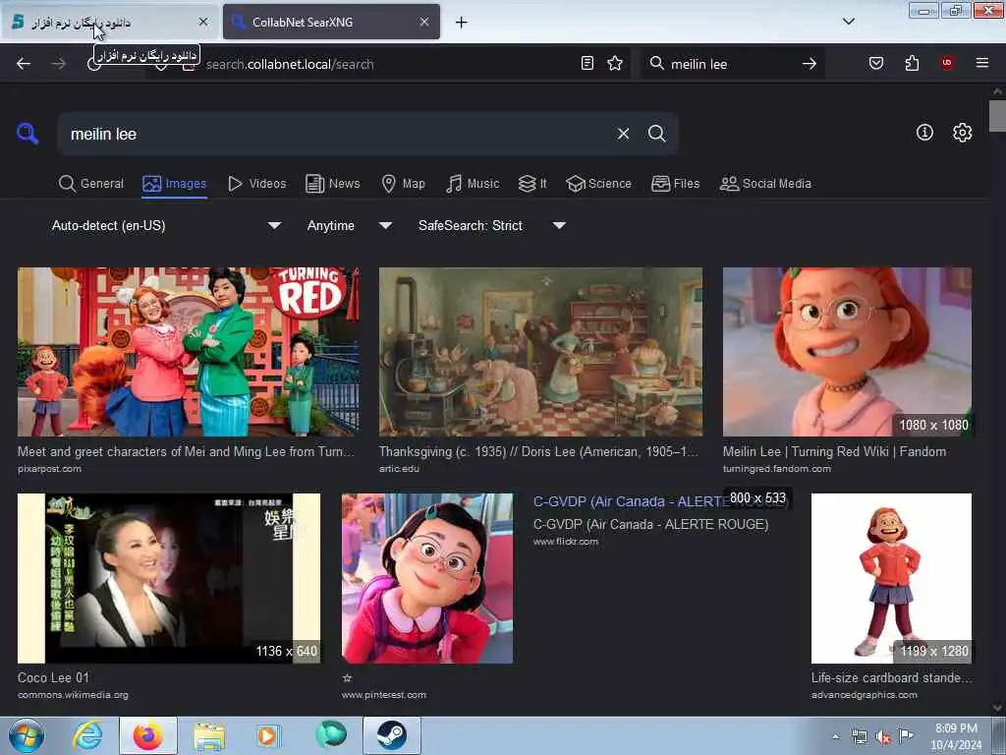Switch to the General search tab
This screenshot has width=1006, height=755.
(x=91, y=184)
